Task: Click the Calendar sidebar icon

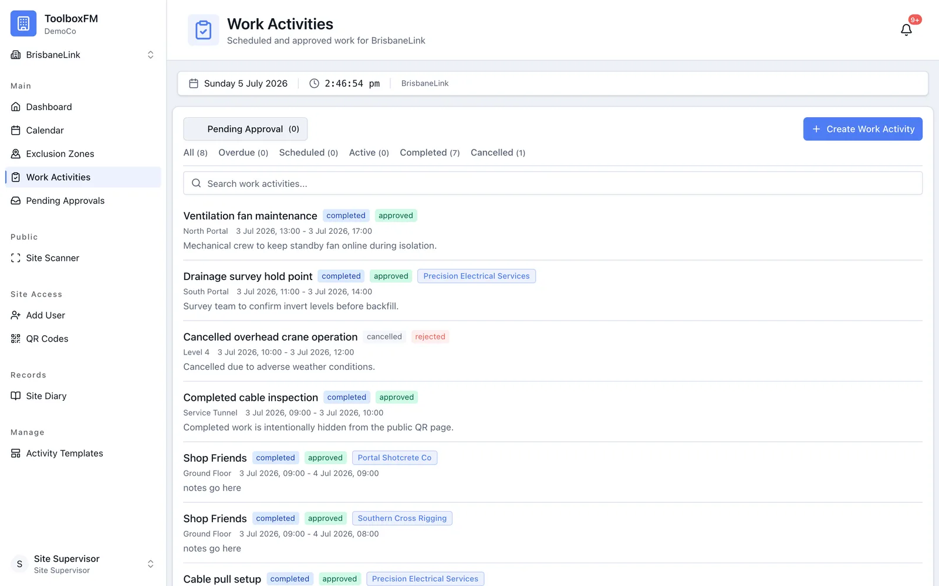Action: pyautogui.click(x=16, y=130)
